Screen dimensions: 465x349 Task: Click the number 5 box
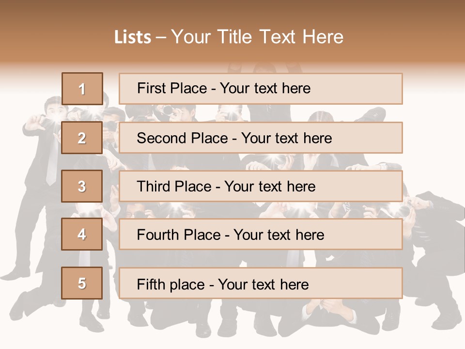(82, 283)
